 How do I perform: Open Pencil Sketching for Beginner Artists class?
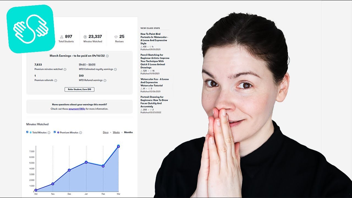(x=155, y=61)
